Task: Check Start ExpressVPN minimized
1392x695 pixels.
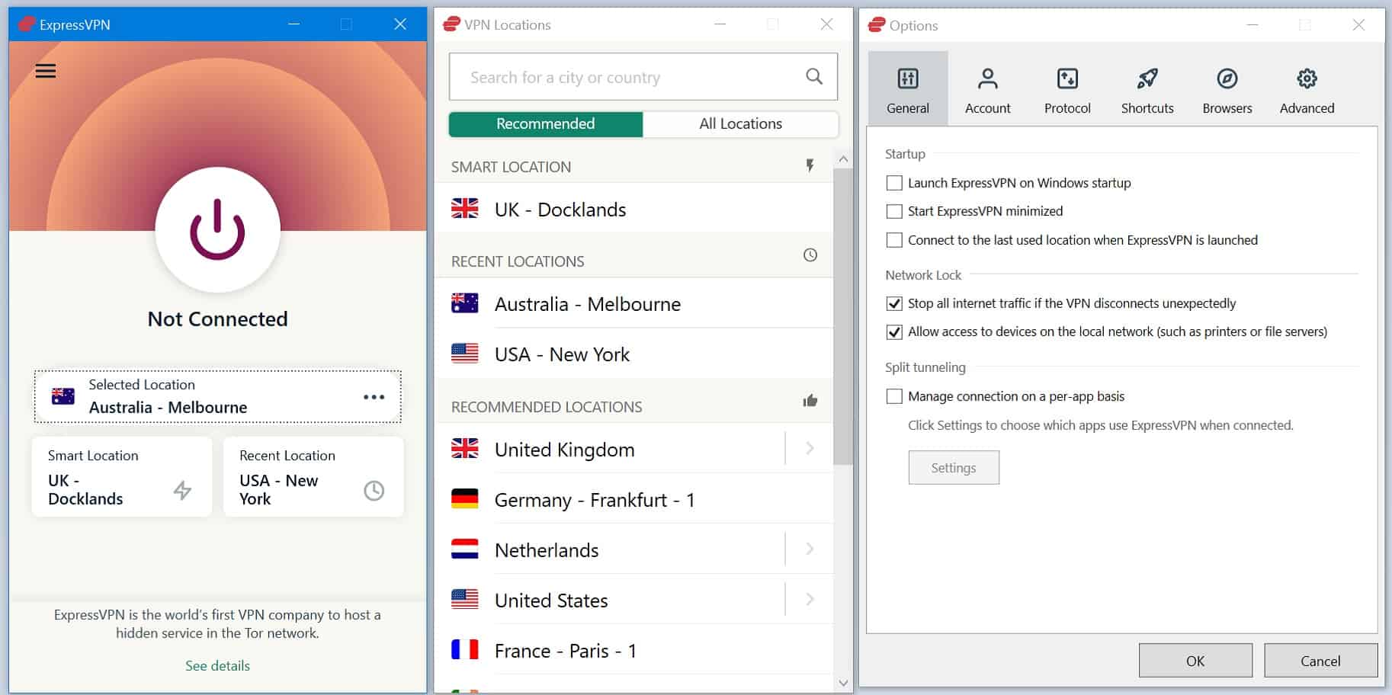Action: [x=894, y=211]
